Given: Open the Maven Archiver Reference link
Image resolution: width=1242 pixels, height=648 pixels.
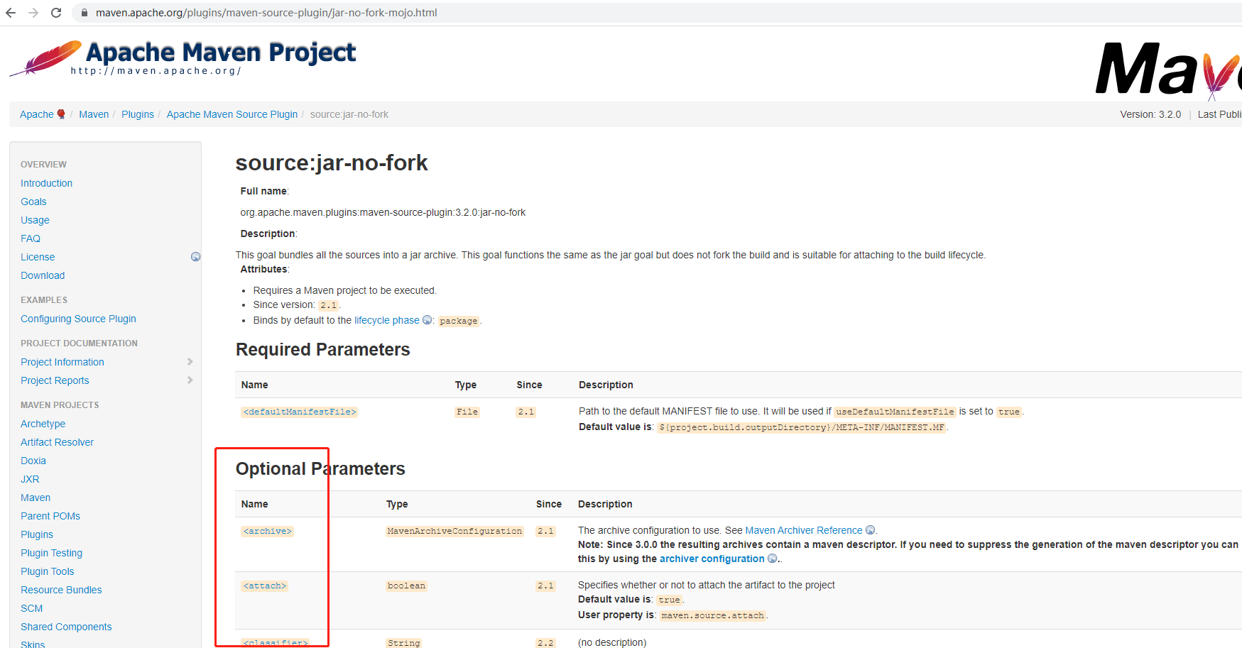Looking at the screenshot, I should (x=804, y=530).
